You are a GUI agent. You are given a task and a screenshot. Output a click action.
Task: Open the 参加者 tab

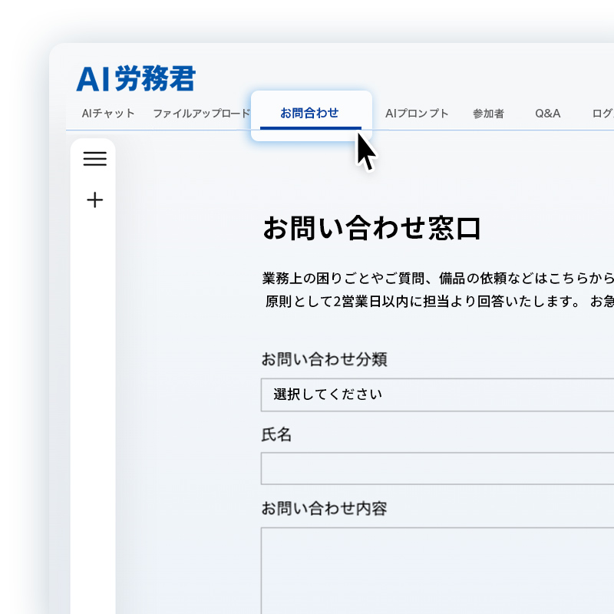(x=488, y=114)
